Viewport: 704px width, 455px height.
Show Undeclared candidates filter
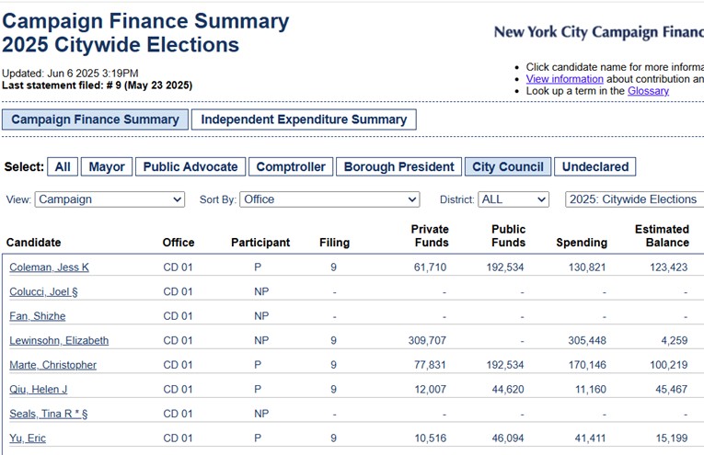[594, 166]
